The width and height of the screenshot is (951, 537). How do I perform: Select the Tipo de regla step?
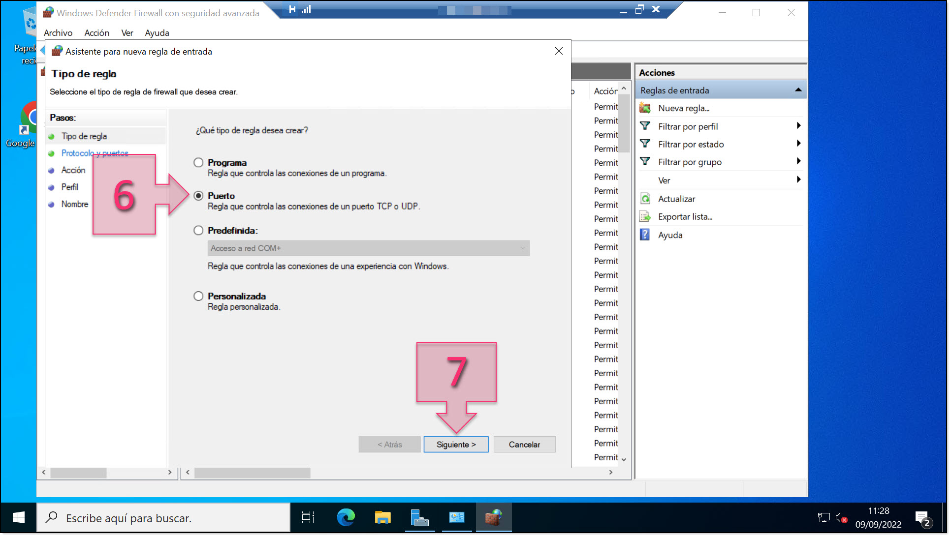click(84, 136)
